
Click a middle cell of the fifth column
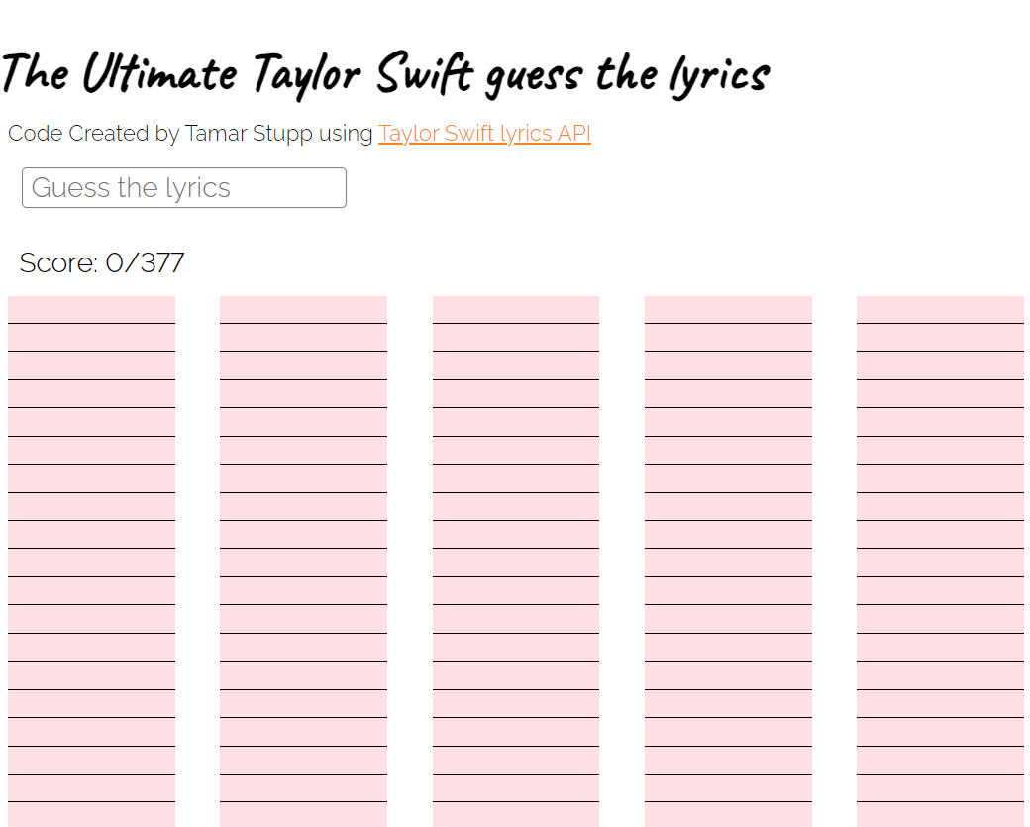940,560
